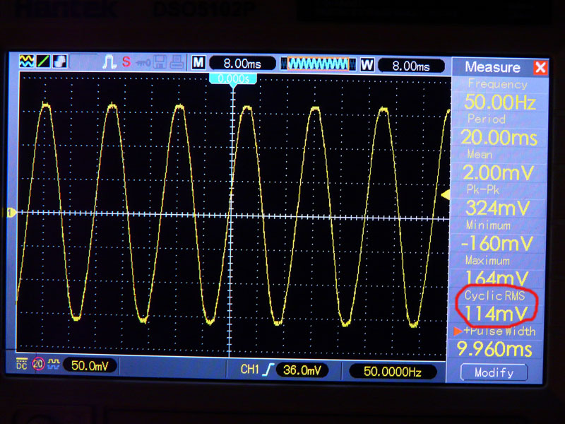Click the M main timebase icon

(198, 64)
